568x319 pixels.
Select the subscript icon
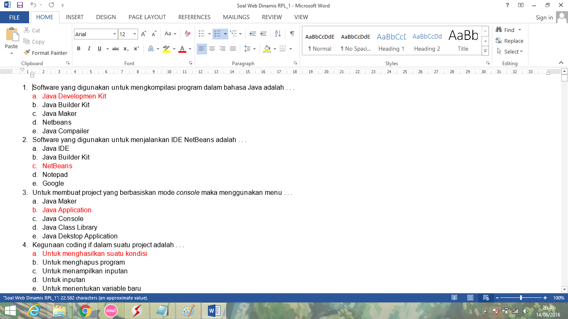pos(126,48)
